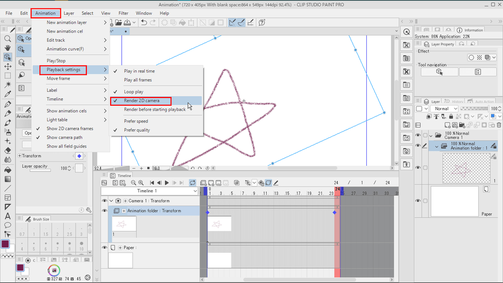Toggle Play in real time option
Viewport: 503px width, 283px height.
[x=157, y=71]
